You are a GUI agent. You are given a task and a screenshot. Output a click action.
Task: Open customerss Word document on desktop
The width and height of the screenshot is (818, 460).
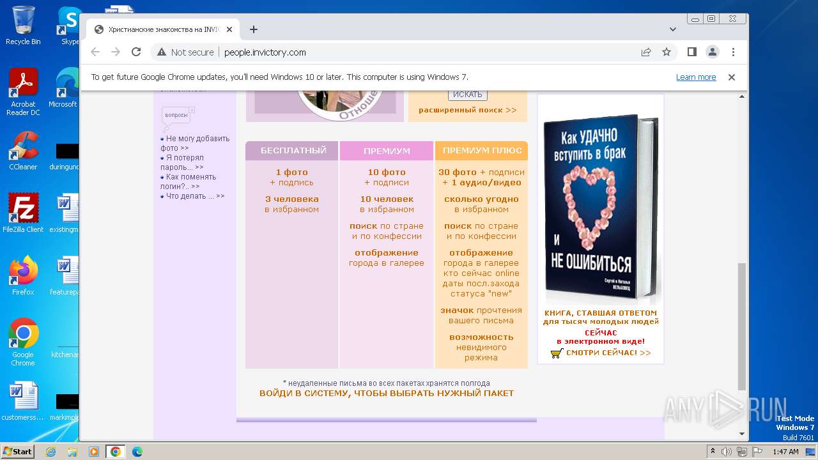(x=23, y=401)
